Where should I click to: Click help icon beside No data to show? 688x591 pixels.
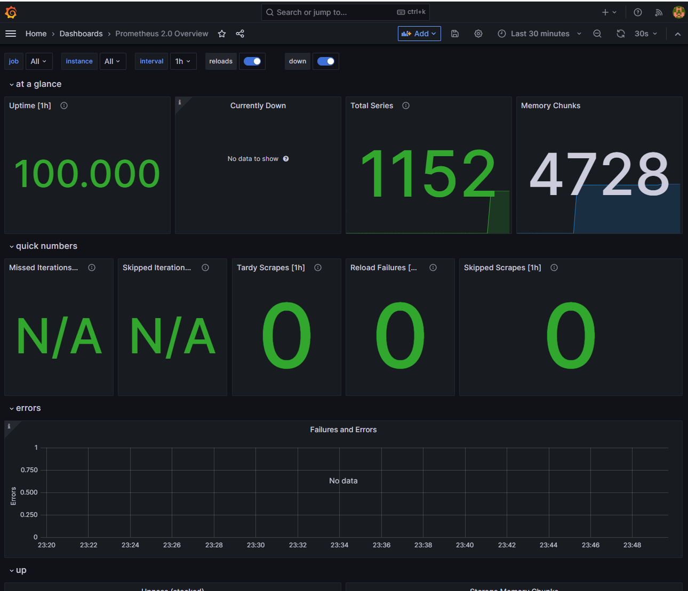coord(286,159)
